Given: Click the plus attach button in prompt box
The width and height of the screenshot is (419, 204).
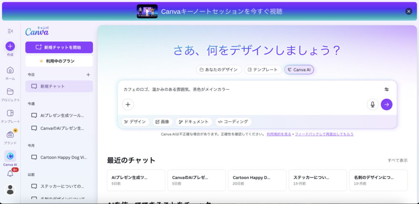Looking at the screenshot, I should tap(128, 104).
